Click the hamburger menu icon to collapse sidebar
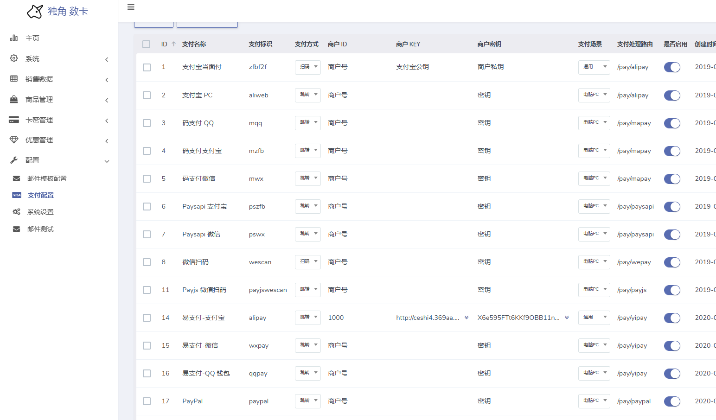Image resolution: width=716 pixels, height=420 pixels. (131, 7)
